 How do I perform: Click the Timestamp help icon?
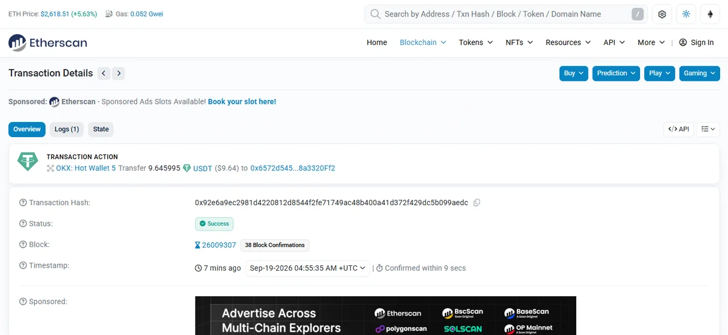point(23,265)
